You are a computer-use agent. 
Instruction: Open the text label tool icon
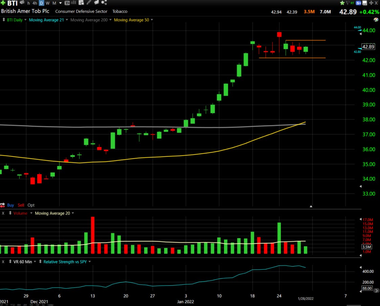(x=67, y=3)
